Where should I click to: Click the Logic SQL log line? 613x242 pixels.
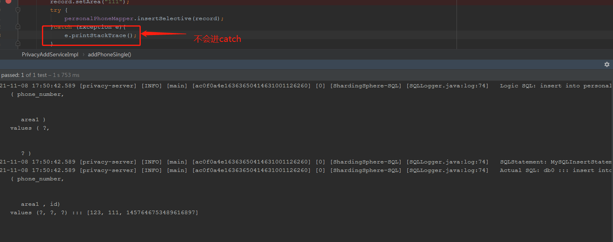click(306, 86)
